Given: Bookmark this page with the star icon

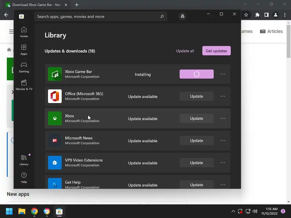Looking at the screenshot, I should point(246,15).
